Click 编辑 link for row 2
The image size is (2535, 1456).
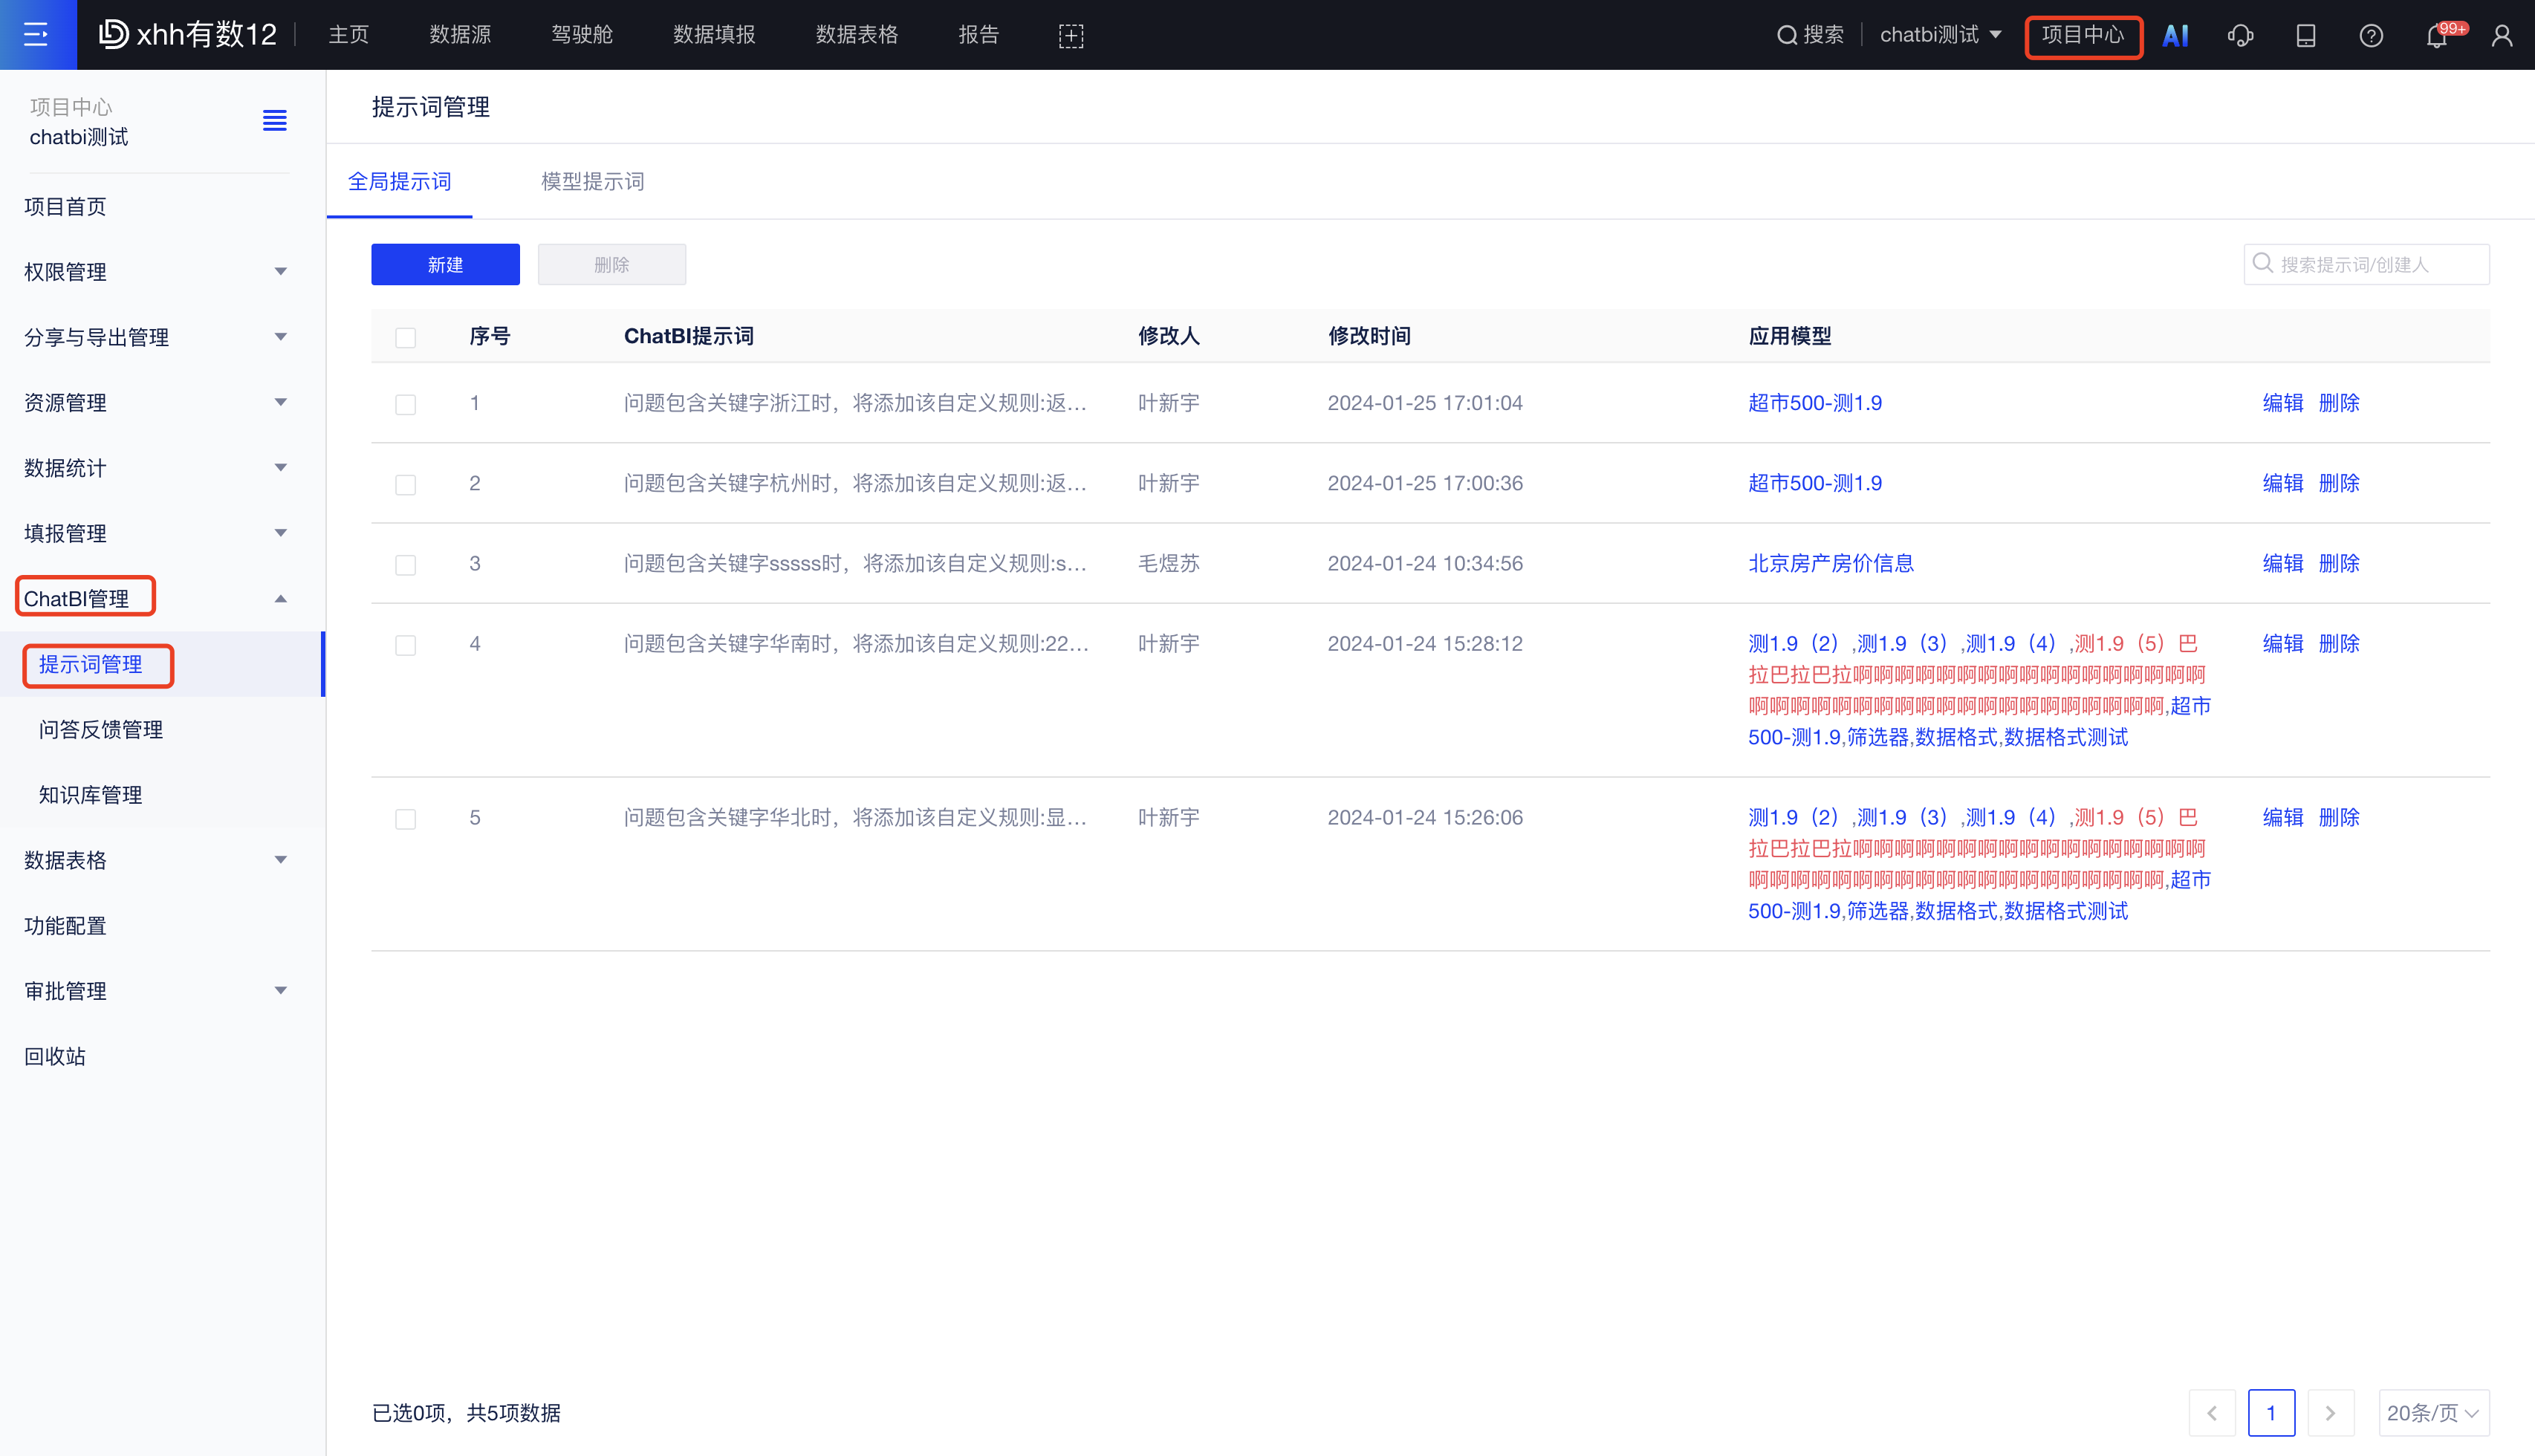point(2282,484)
